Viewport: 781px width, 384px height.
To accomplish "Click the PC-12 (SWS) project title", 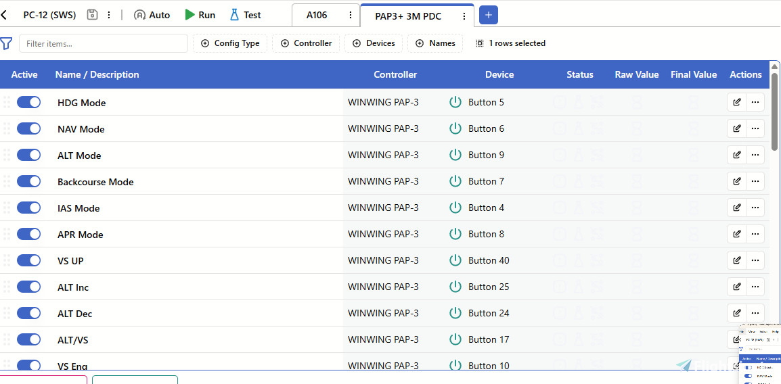I will tap(50, 15).
